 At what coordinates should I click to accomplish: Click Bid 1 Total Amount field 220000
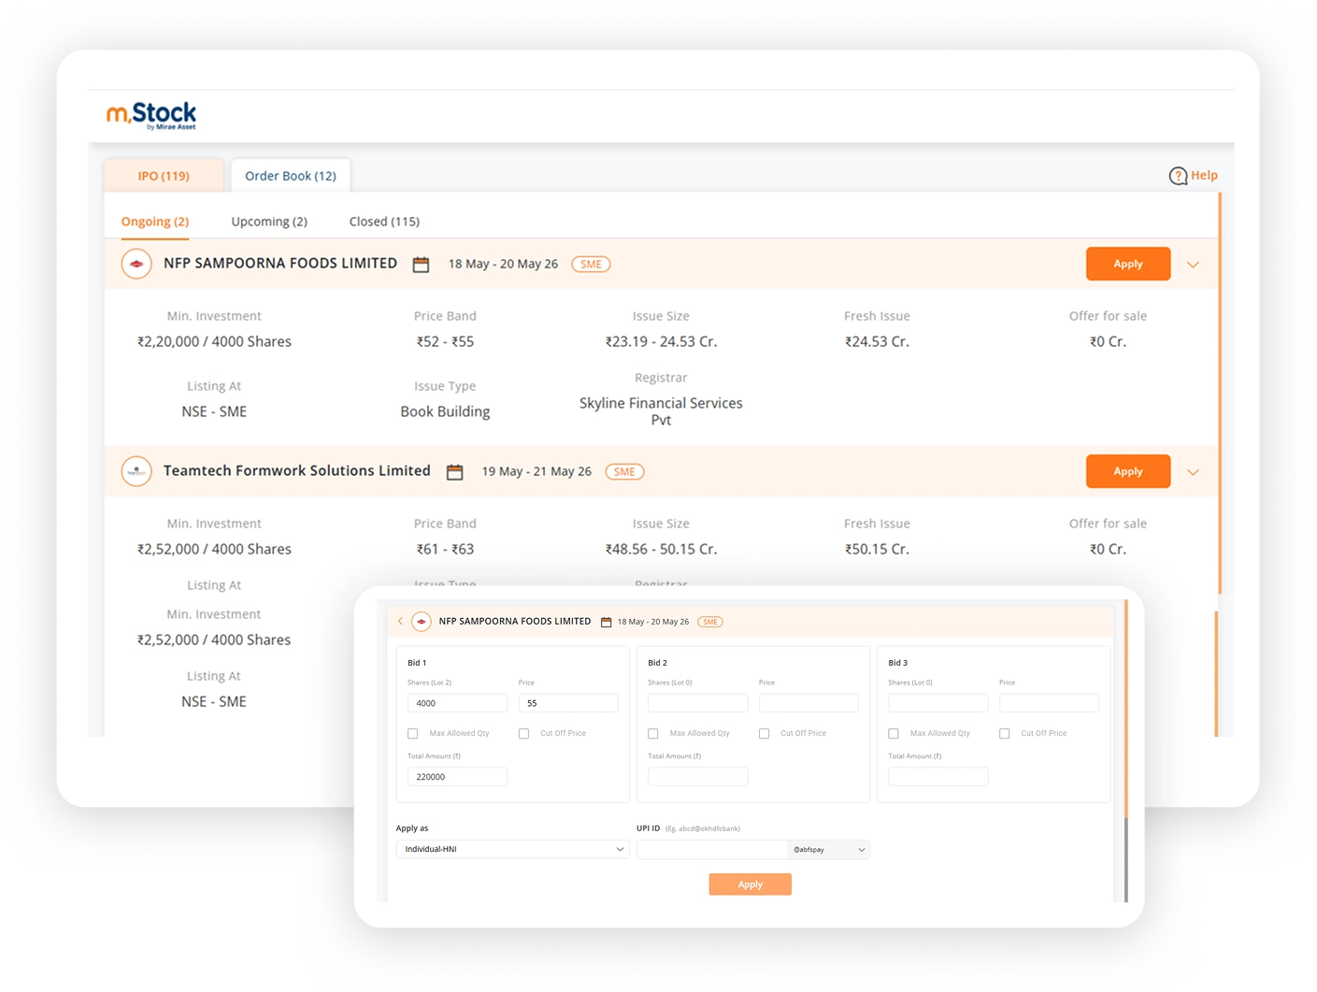pyautogui.click(x=458, y=777)
